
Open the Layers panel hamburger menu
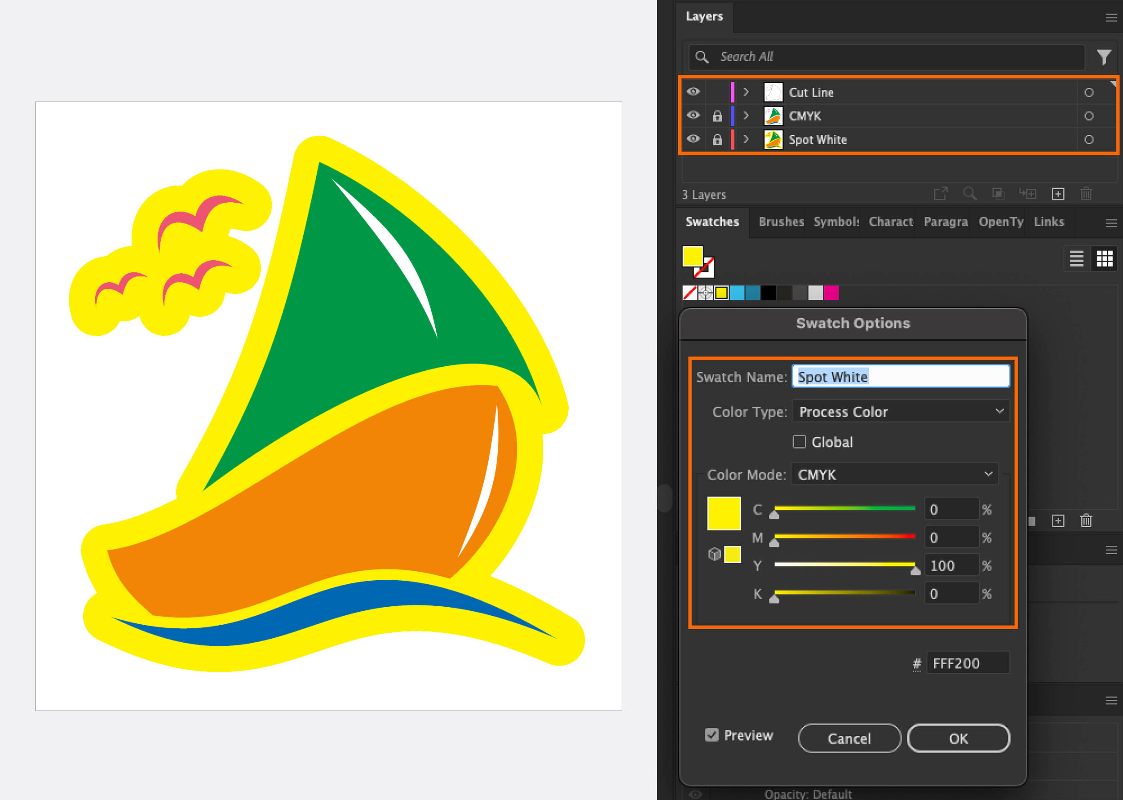1111,18
